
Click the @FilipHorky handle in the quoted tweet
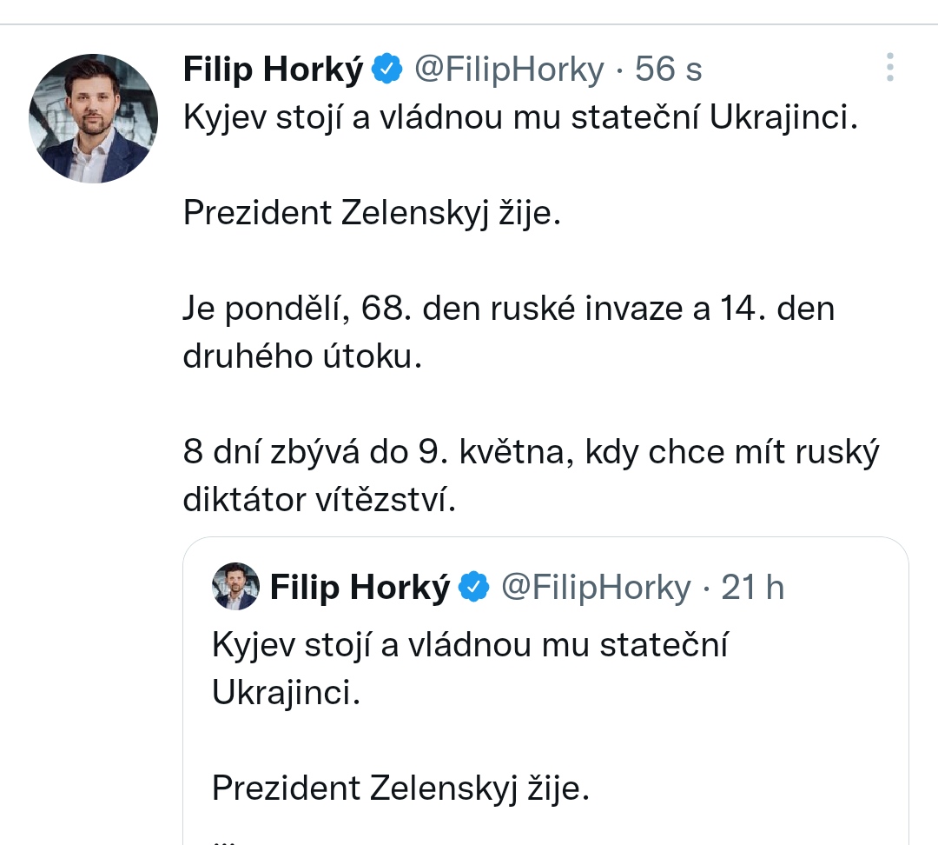pos(596,588)
